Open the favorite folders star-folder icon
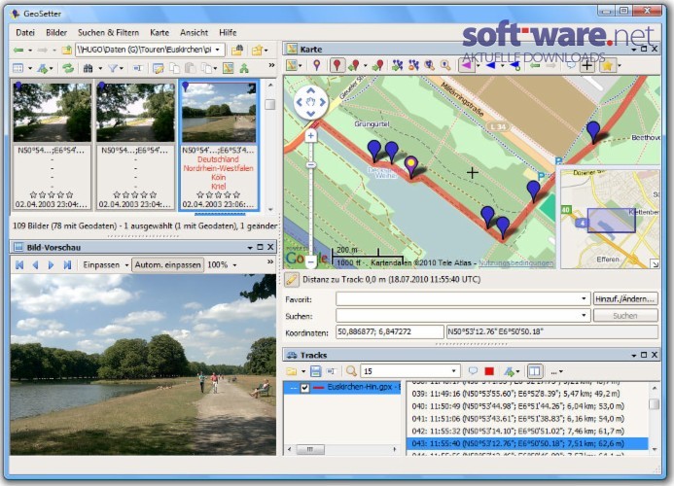The width and height of the screenshot is (674, 486). click(x=257, y=51)
